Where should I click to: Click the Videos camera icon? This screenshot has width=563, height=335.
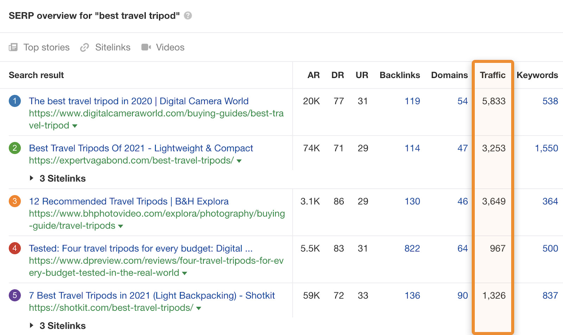click(146, 47)
